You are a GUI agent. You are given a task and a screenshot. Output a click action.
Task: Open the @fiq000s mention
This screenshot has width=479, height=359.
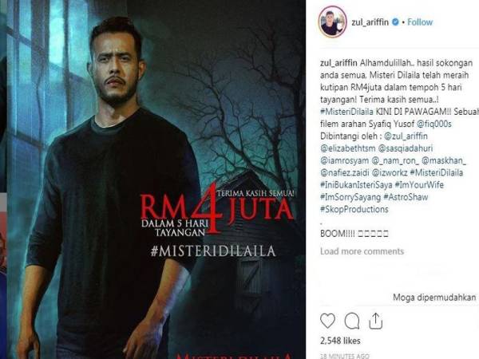point(434,124)
